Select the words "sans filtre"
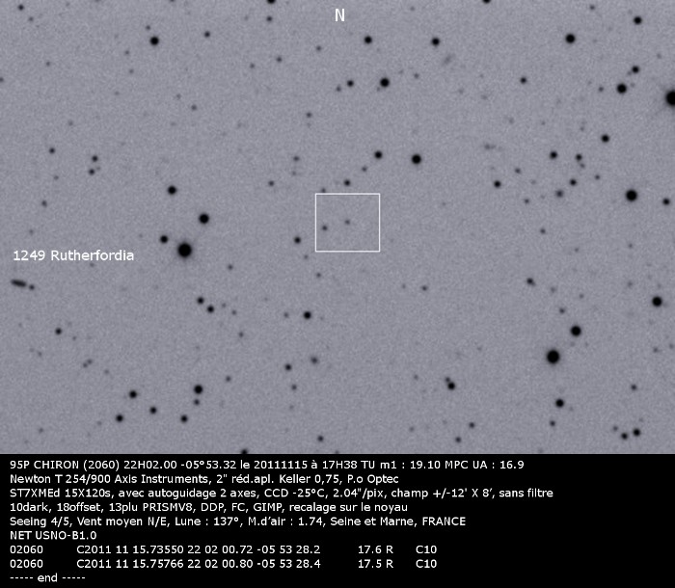Screen dimensions: 675x588 point(526,493)
